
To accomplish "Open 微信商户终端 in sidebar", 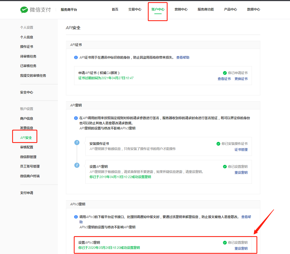I will click(x=30, y=176).
